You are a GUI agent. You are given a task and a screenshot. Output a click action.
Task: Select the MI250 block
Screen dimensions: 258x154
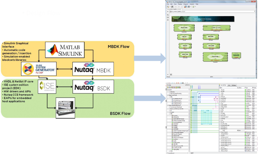click(x=185, y=46)
